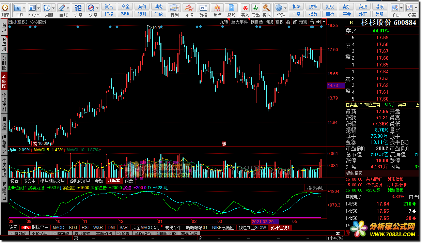Image resolution: width=422 pixels, height=243 pixels.
Task: Open the 测速 speed test icon
Action: point(5,7)
